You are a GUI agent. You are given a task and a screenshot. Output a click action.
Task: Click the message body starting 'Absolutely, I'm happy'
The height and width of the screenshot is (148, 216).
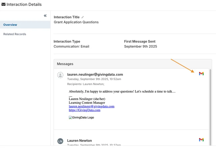pos(122,91)
